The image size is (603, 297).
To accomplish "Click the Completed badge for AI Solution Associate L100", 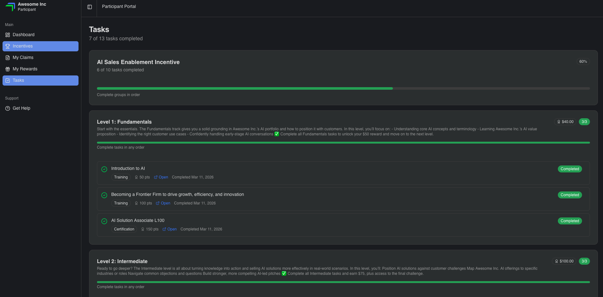I will (570, 221).
